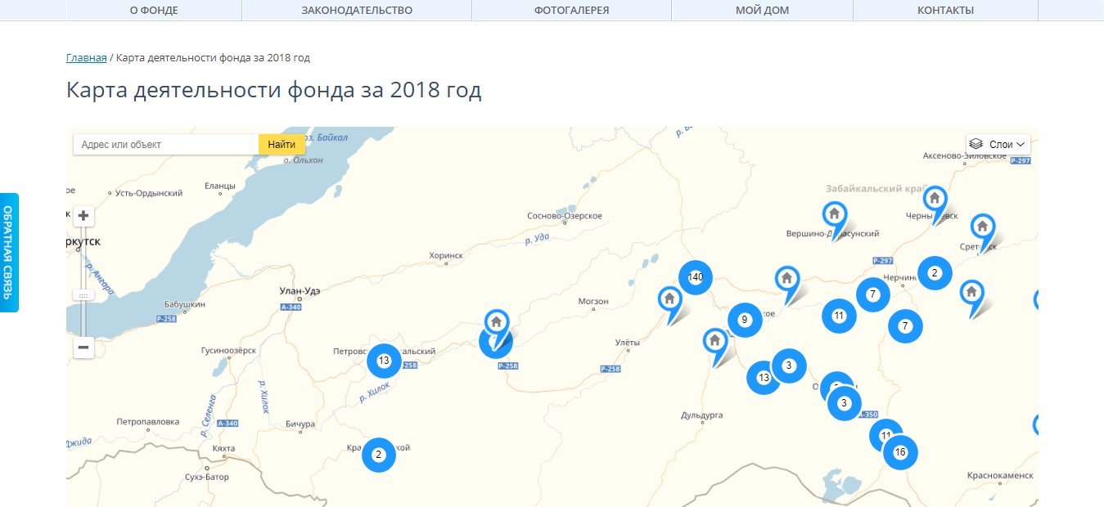
Task: Select the cluster of 13 near Петровск-Забайкальский
Action: coord(384,361)
